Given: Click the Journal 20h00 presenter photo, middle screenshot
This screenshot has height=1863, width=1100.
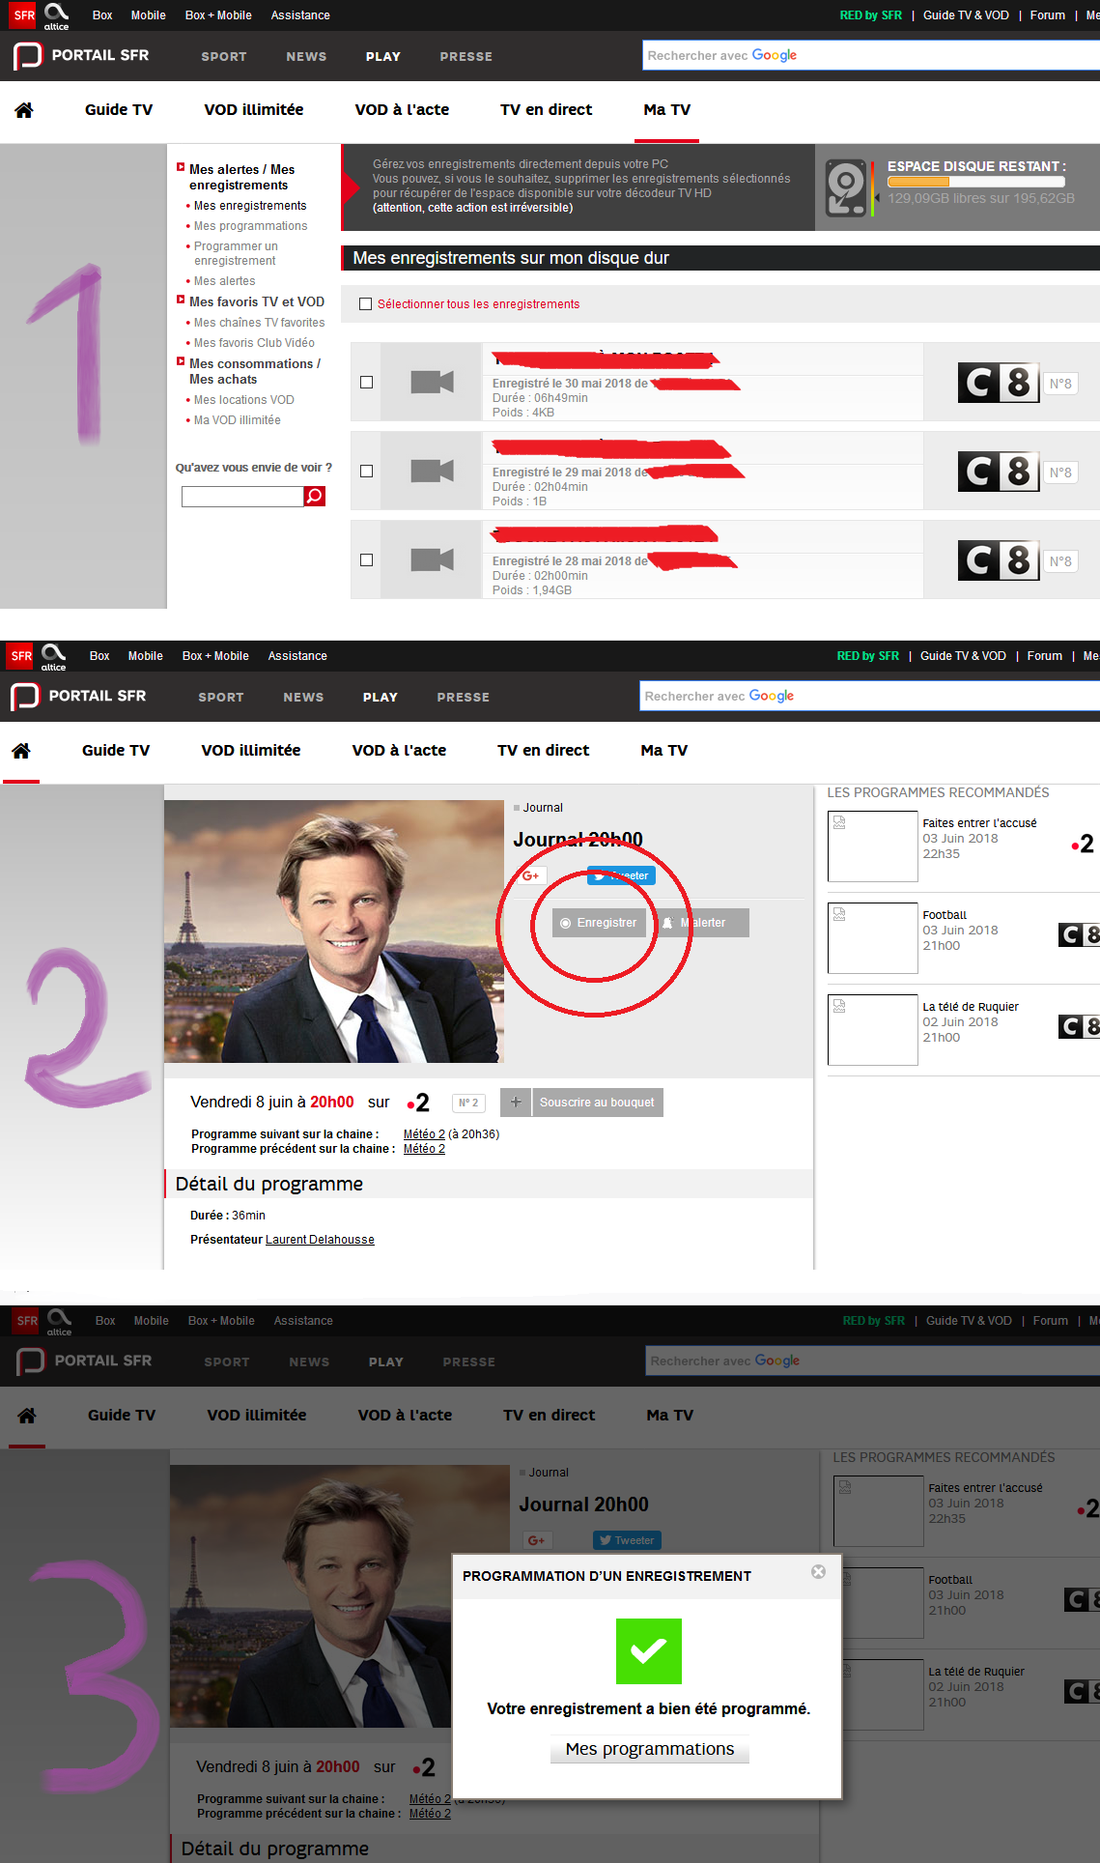Looking at the screenshot, I should point(334,931).
